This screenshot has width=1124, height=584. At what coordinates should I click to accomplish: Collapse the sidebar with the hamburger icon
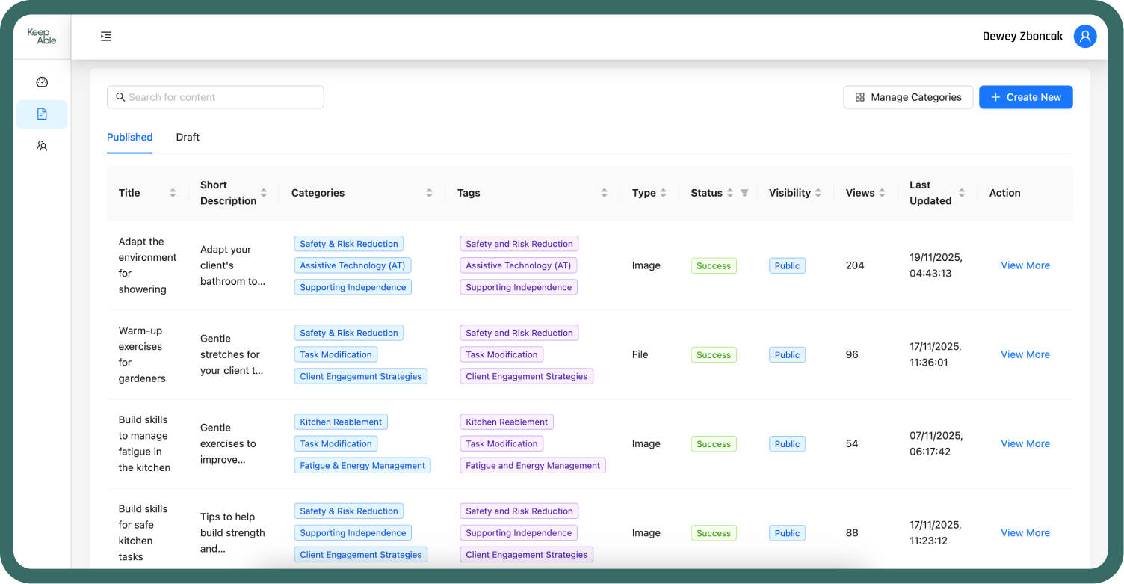tap(105, 36)
